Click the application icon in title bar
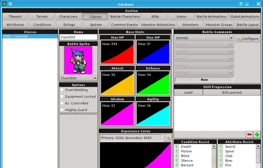 coord(4,4)
